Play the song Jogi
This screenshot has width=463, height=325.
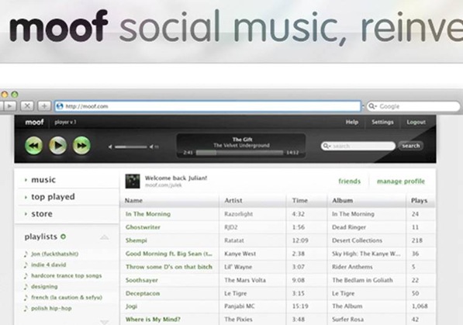pyautogui.click(x=131, y=306)
